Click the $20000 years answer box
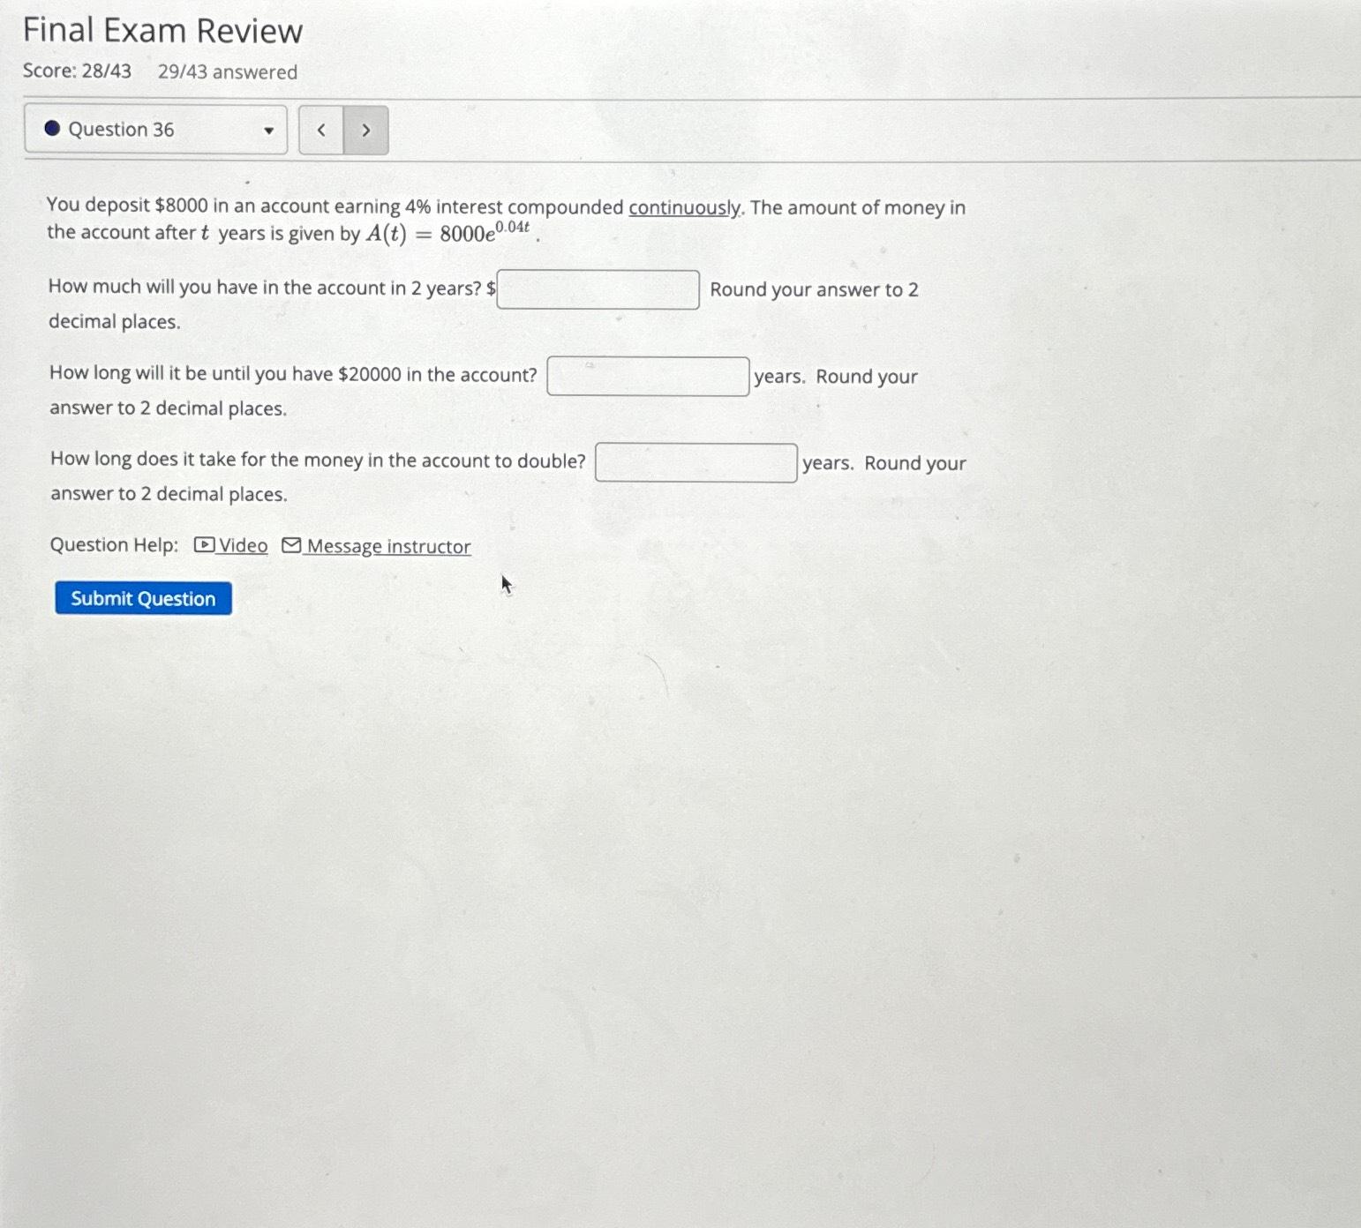Image resolution: width=1361 pixels, height=1228 pixels. (647, 376)
